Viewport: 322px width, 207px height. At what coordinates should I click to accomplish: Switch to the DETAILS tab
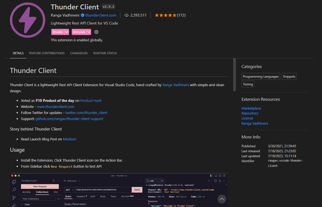point(18,53)
